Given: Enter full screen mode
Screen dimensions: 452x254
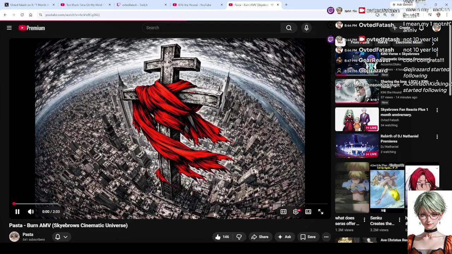Looking at the screenshot, I should [321, 212].
